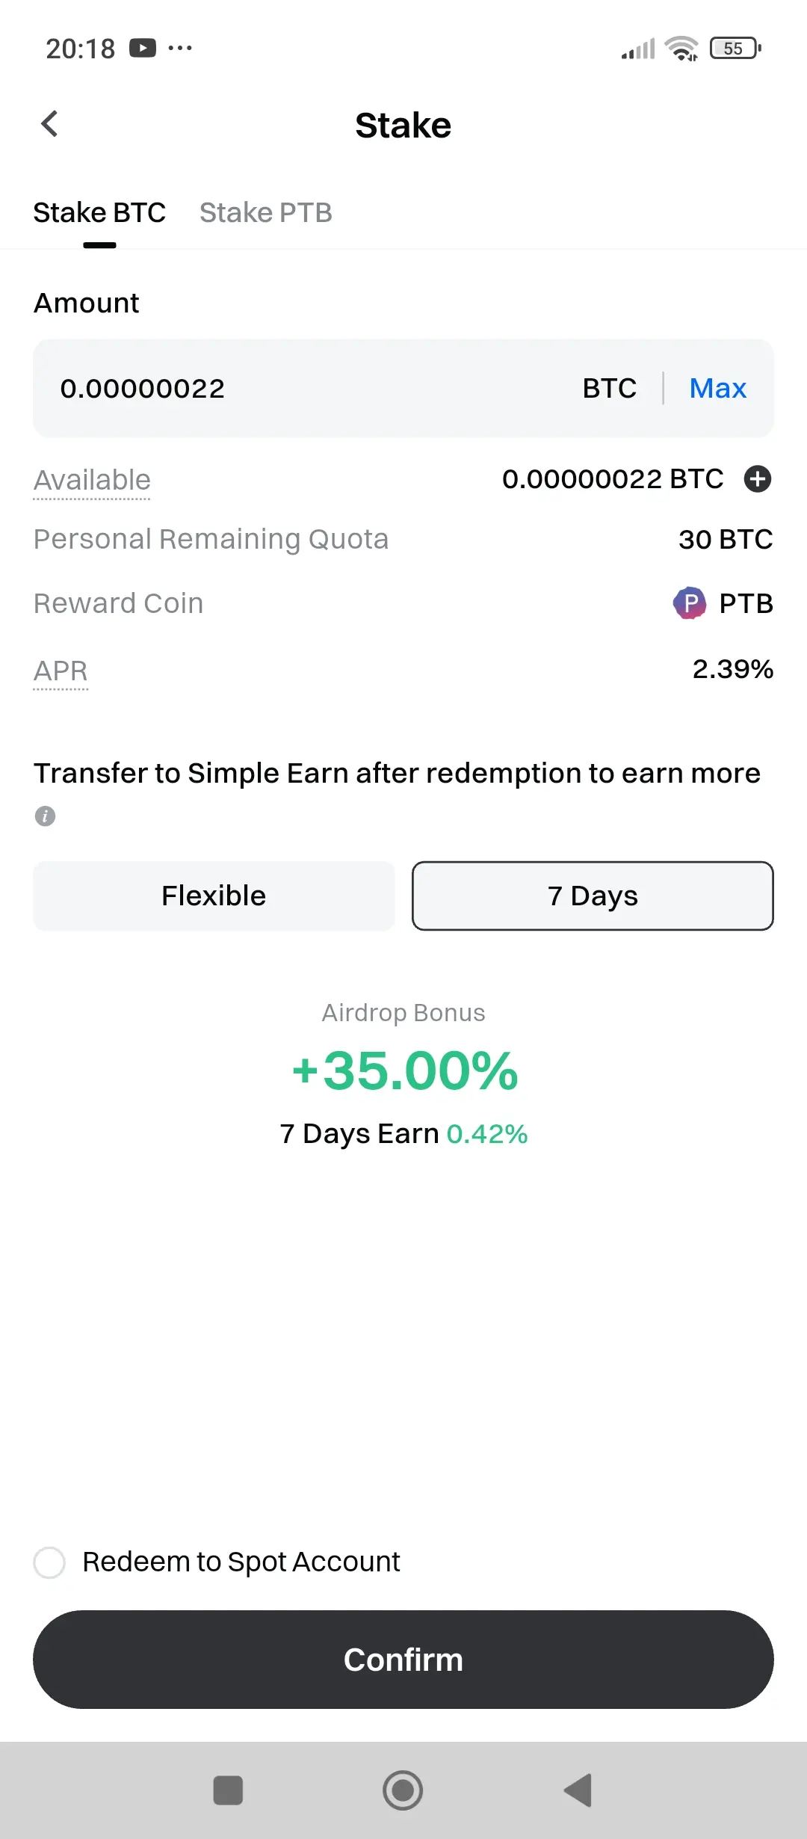Edit the BTC amount input field
Image resolution: width=807 pixels, height=1839 pixels.
coord(299,389)
